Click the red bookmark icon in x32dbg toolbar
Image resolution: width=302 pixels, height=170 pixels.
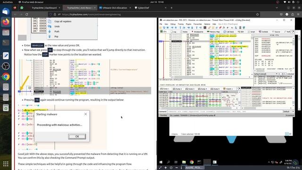(x=220, y=27)
